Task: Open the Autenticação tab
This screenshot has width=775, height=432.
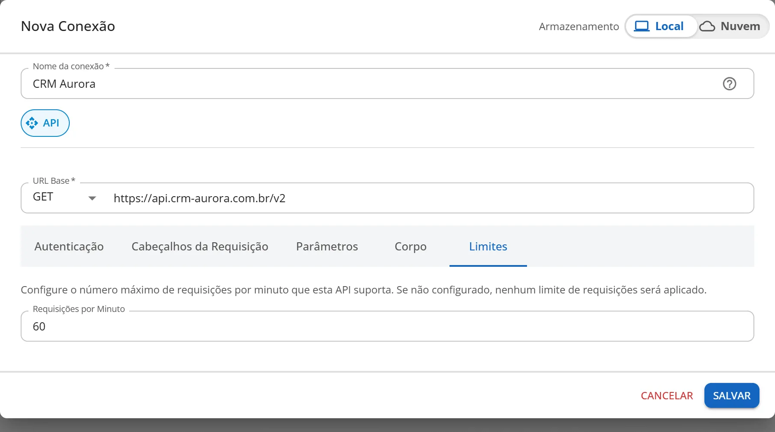Action: [x=69, y=247]
